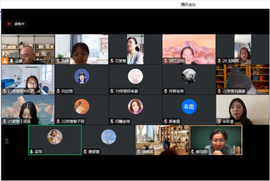This screenshot has width=270, height=181.
Task: Click the orange host badge beside 云峰
Action: pyautogui.click(x=5, y=60)
